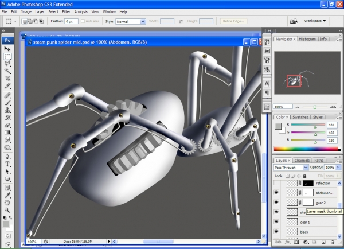Viewport: 344px width, 249px height.
Task: Select the Brush tool
Action: tap(7, 103)
